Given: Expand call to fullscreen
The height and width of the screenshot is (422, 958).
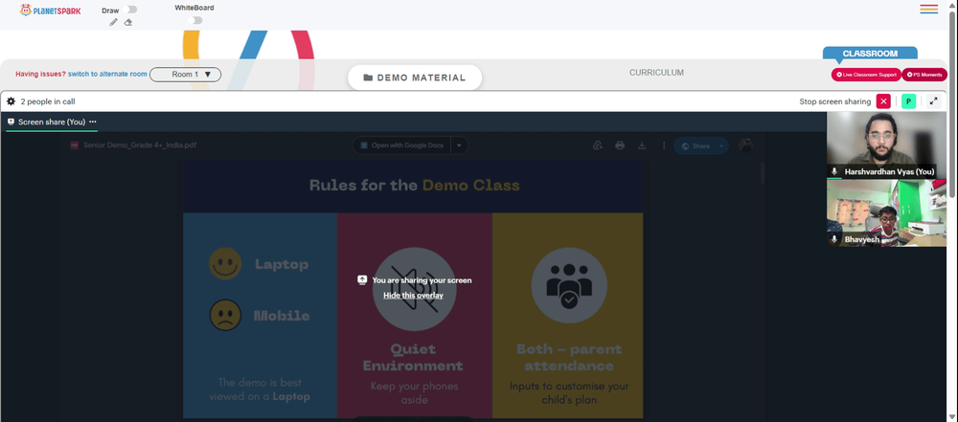Looking at the screenshot, I should [933, 101].
